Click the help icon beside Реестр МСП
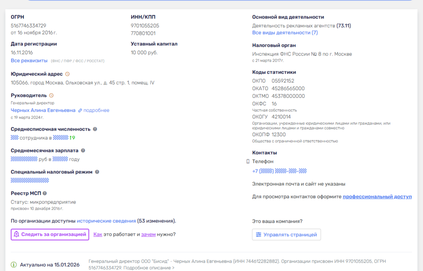The image size is (423, 271). click(45, 193)
